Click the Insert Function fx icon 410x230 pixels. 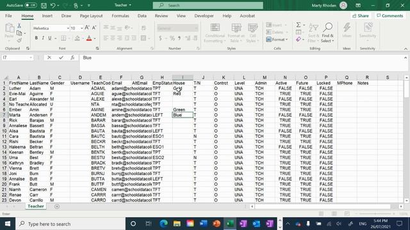pyautogui.click(x=72, y=57)
